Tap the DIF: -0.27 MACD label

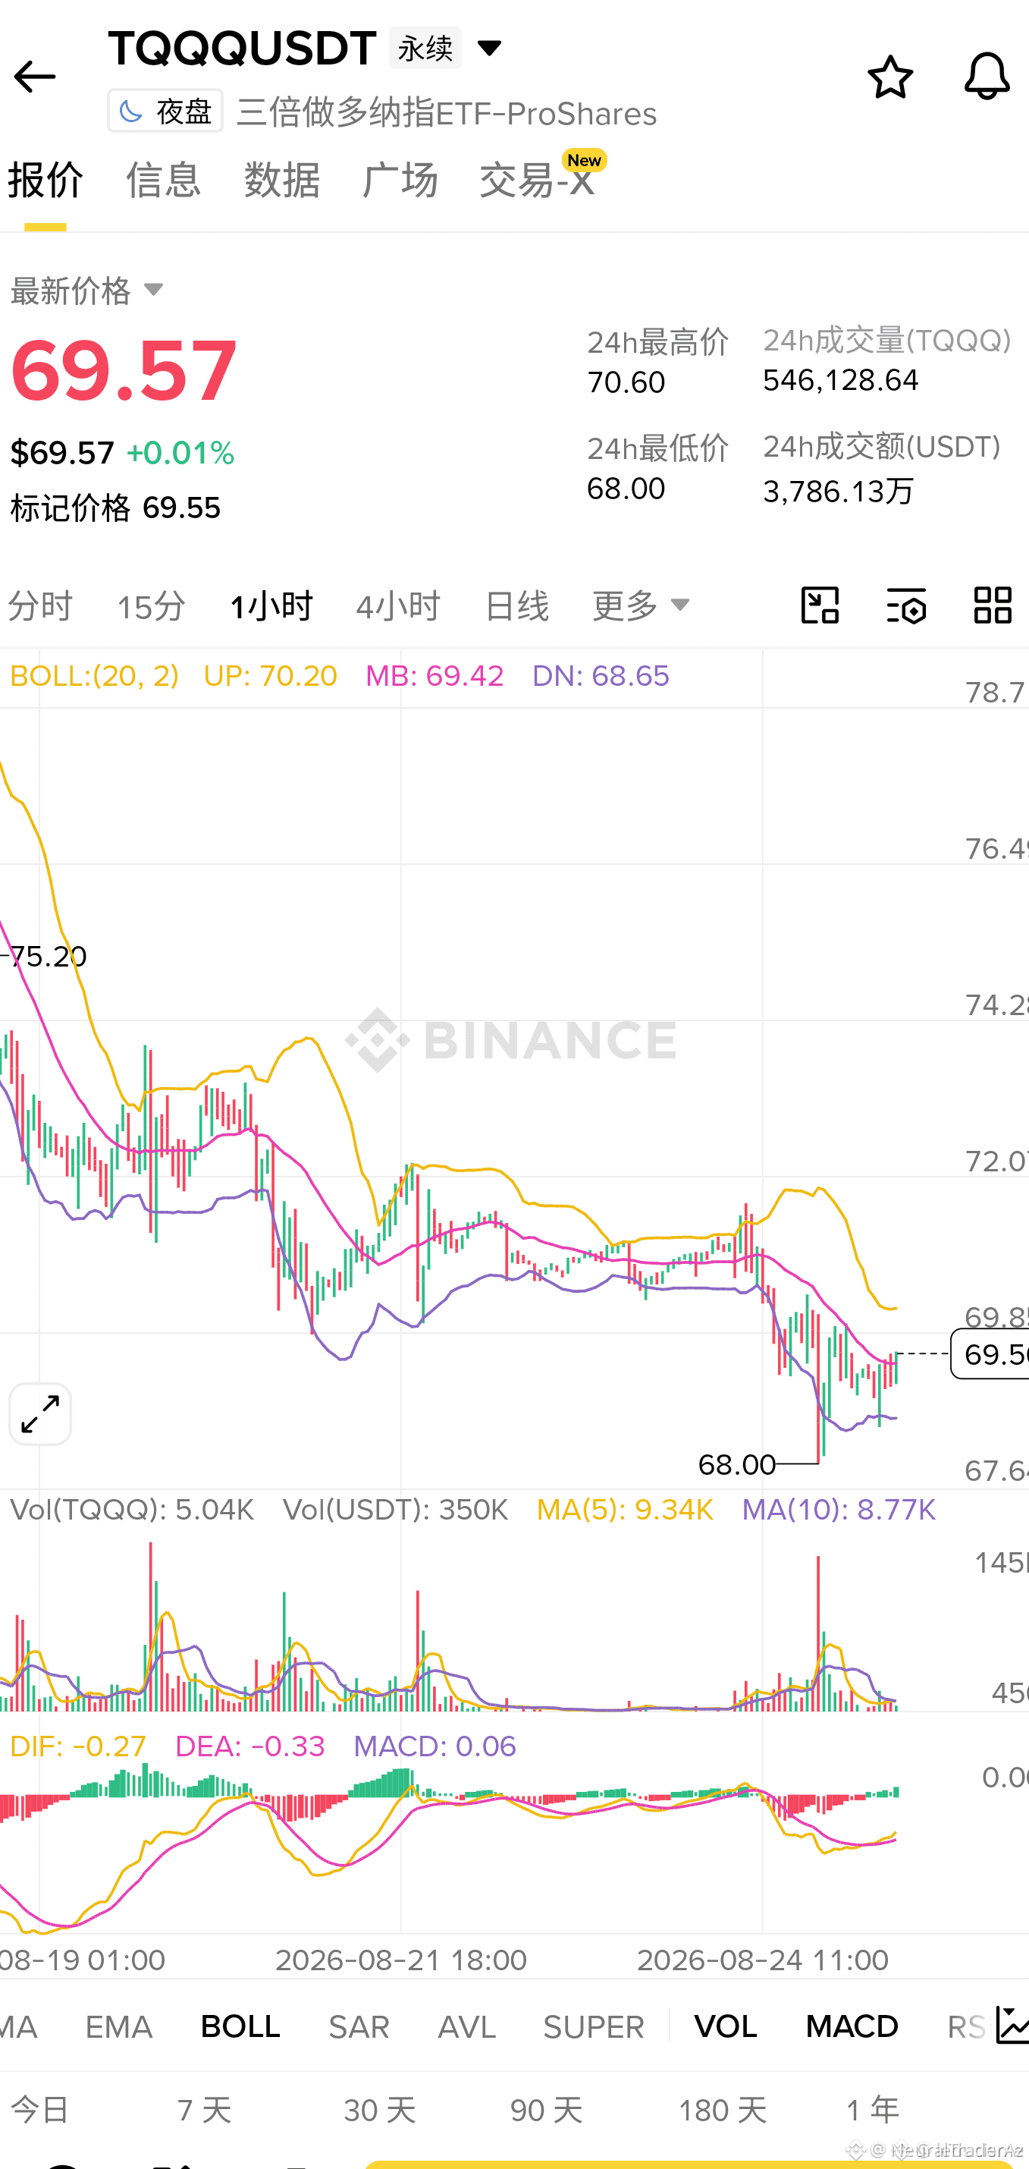78,1746
